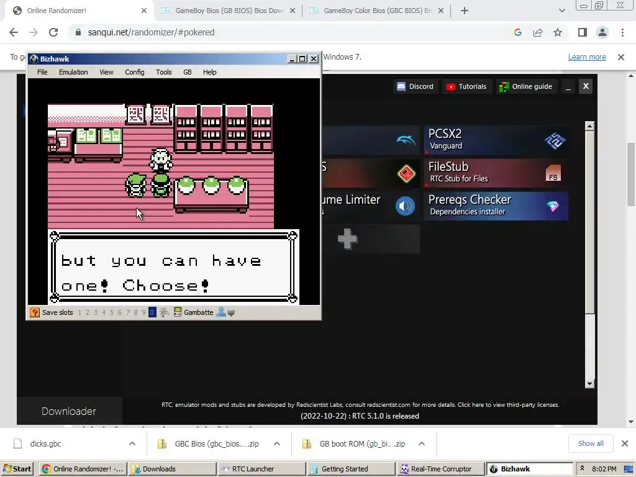The width and height of the screenshot is (636, 477).
Task: Select save slot 9 in Bizhawk
Action: pos(143,312)
